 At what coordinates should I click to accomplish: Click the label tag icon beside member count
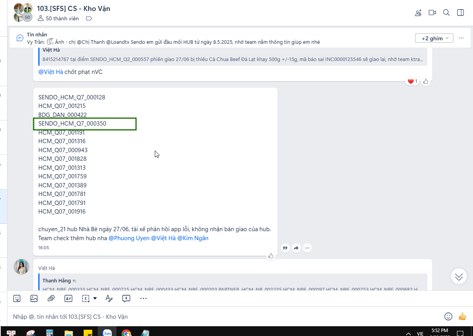coord(89,18)
